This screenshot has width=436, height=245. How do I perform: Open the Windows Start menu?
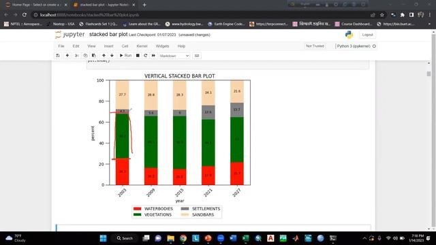coord(103,238)
